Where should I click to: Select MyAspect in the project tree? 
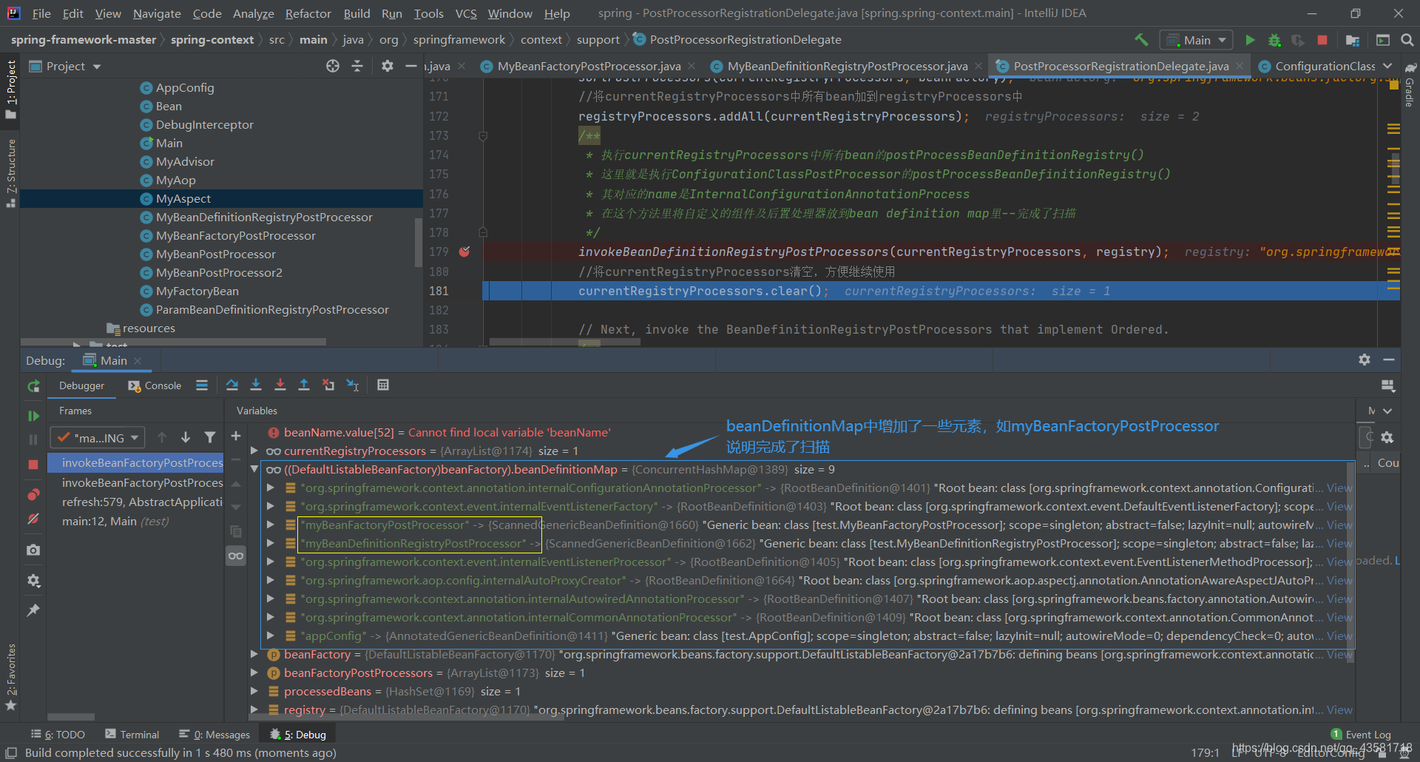(183, 198)
